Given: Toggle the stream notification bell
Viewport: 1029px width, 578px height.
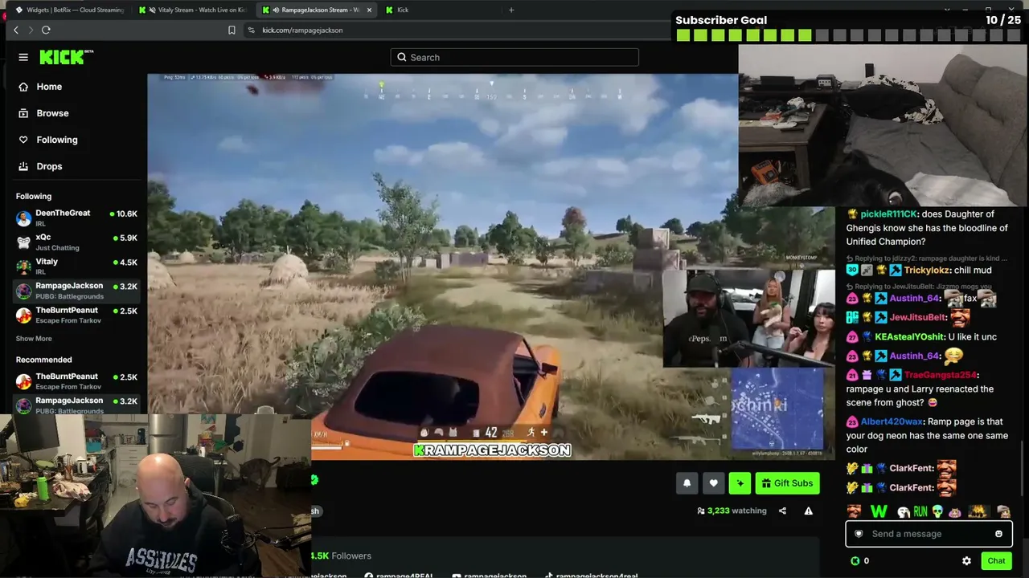Looking at the screenshot, I should 687,482.
